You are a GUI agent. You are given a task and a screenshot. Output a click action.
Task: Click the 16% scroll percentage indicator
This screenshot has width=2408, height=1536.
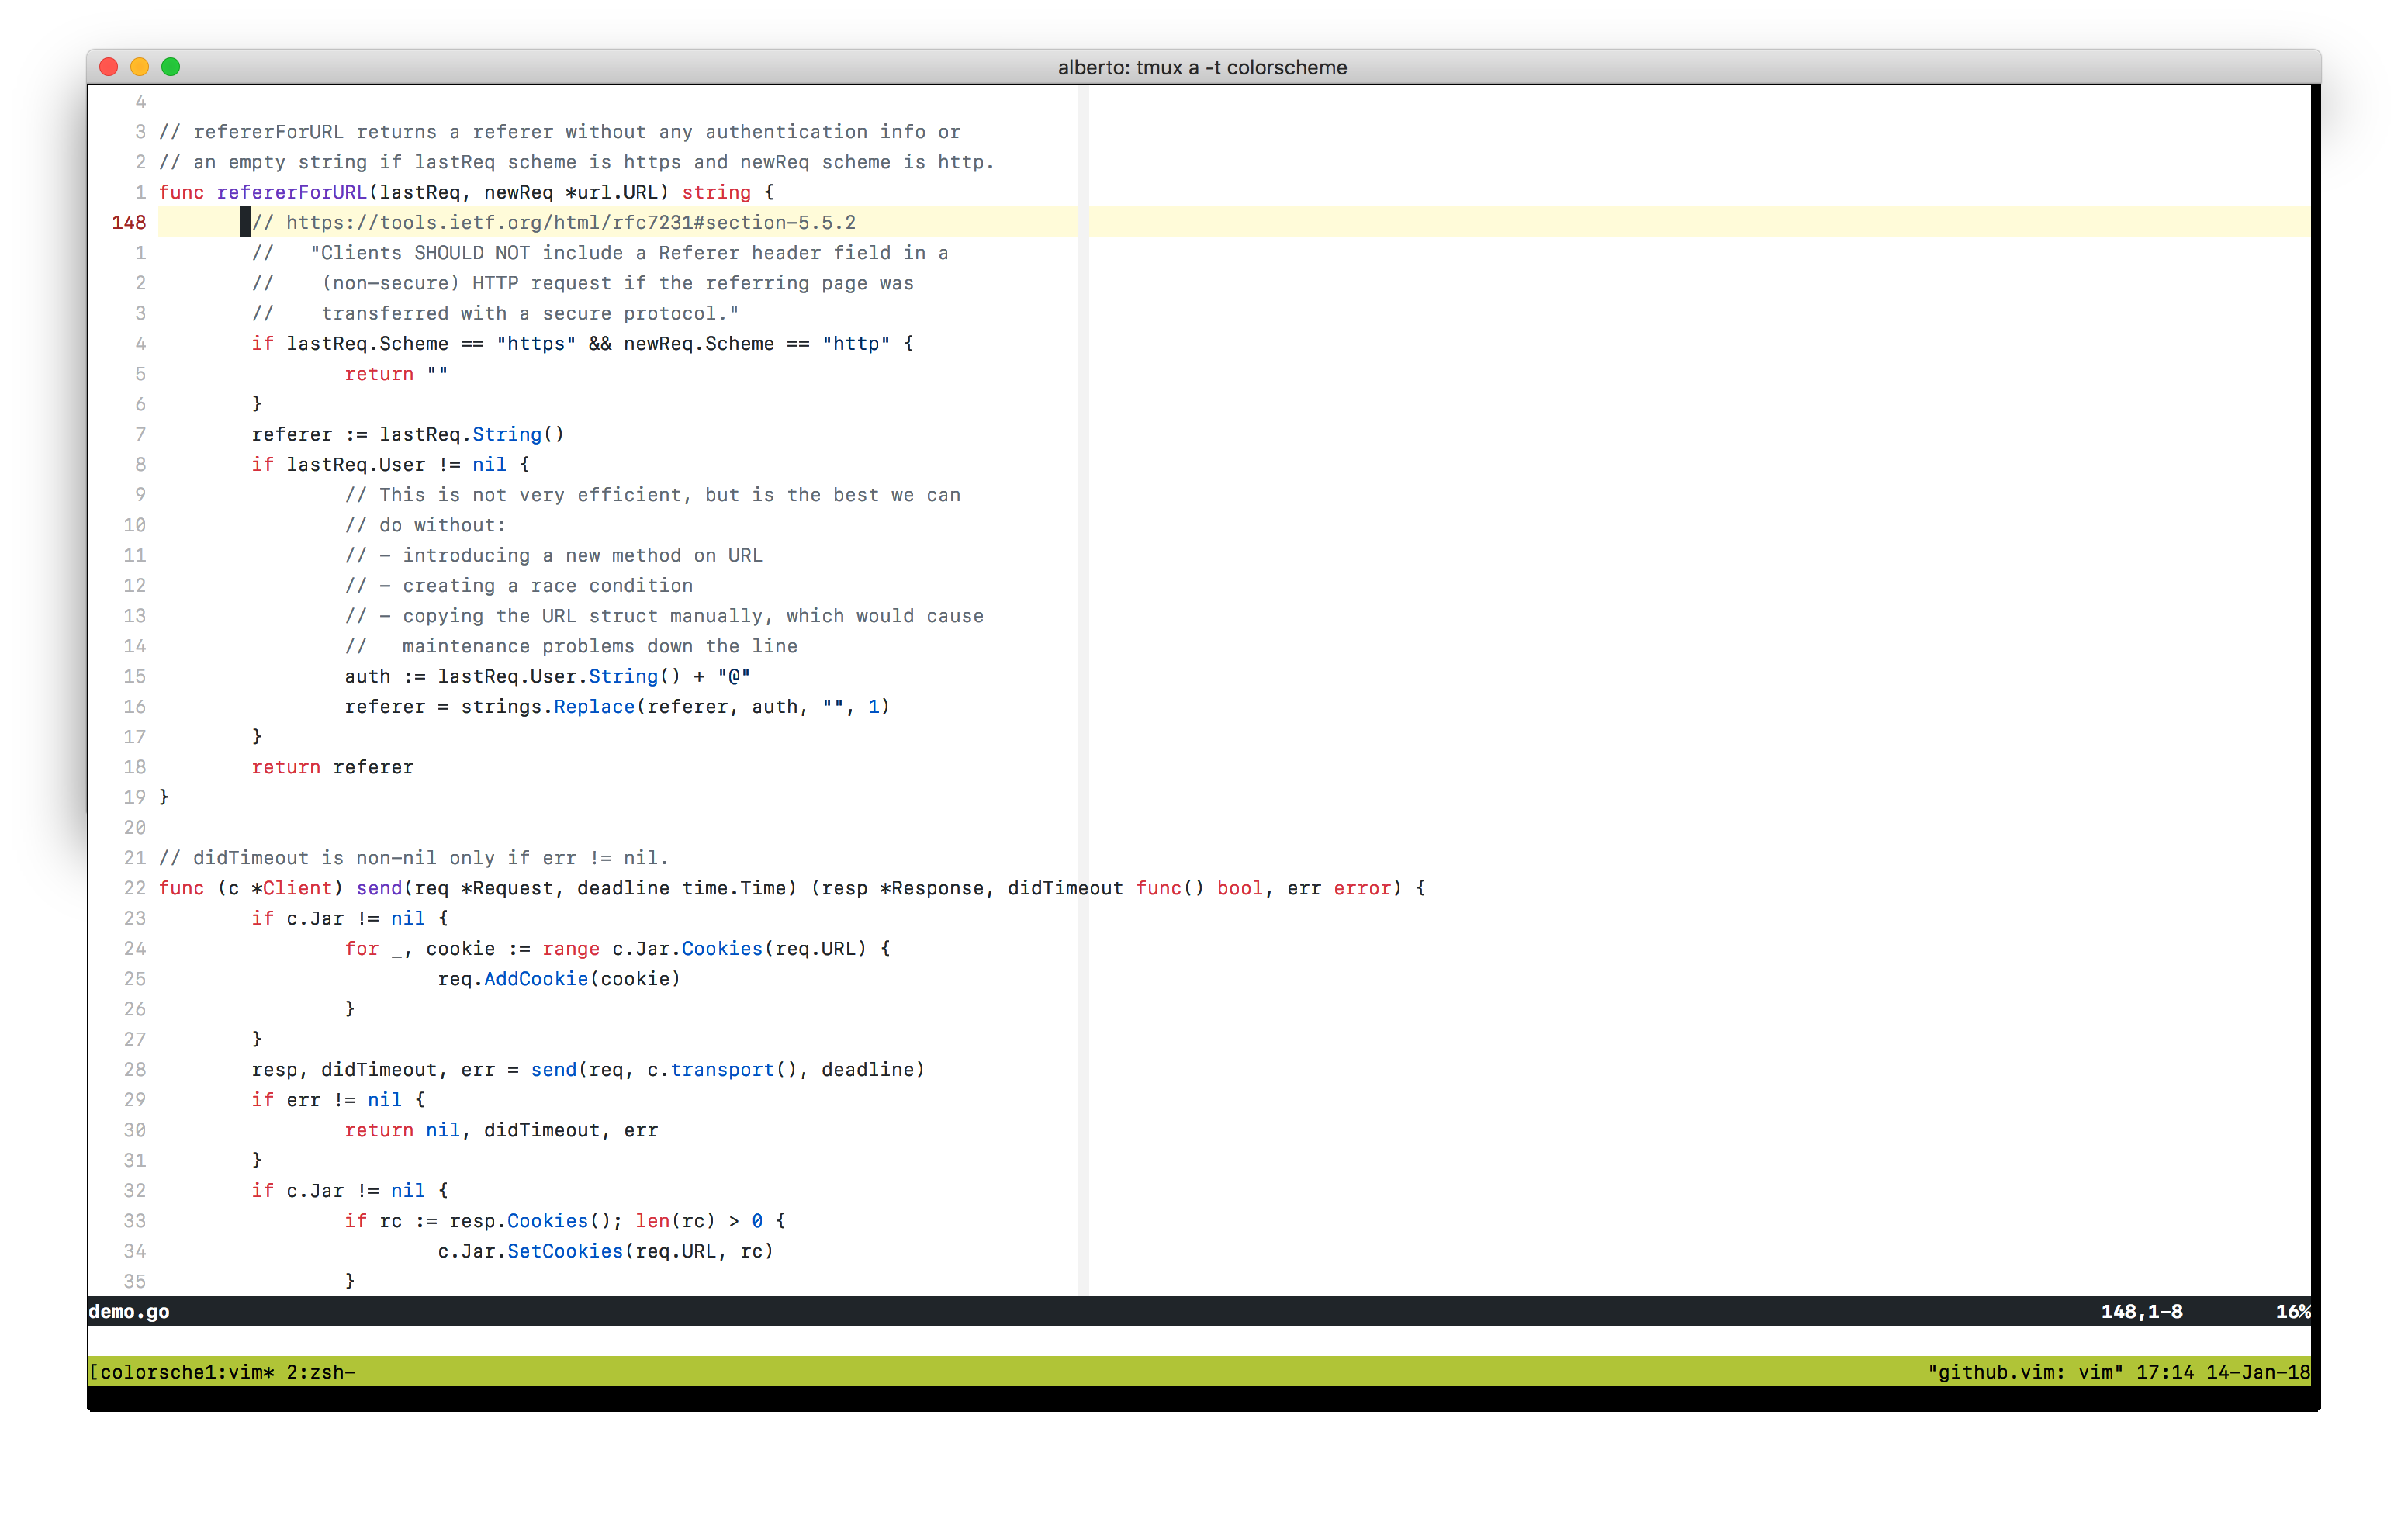point(2292,1311)
